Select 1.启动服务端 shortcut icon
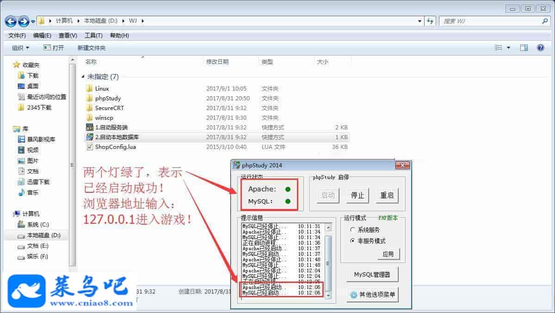Viewport: 555px width, 313px height. (90, 127)
